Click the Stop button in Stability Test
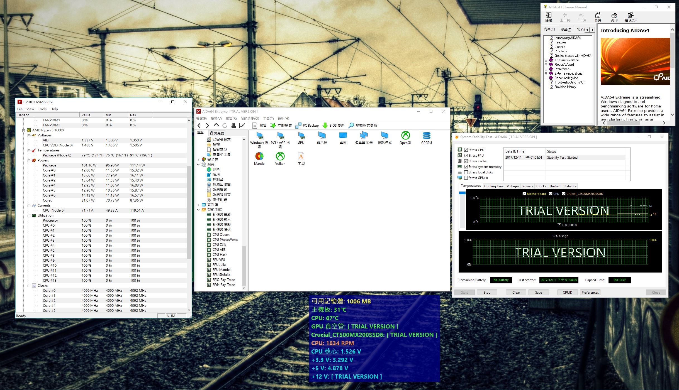Image resolution: width=679 pixels, height=390 pixels. point(487,293)
